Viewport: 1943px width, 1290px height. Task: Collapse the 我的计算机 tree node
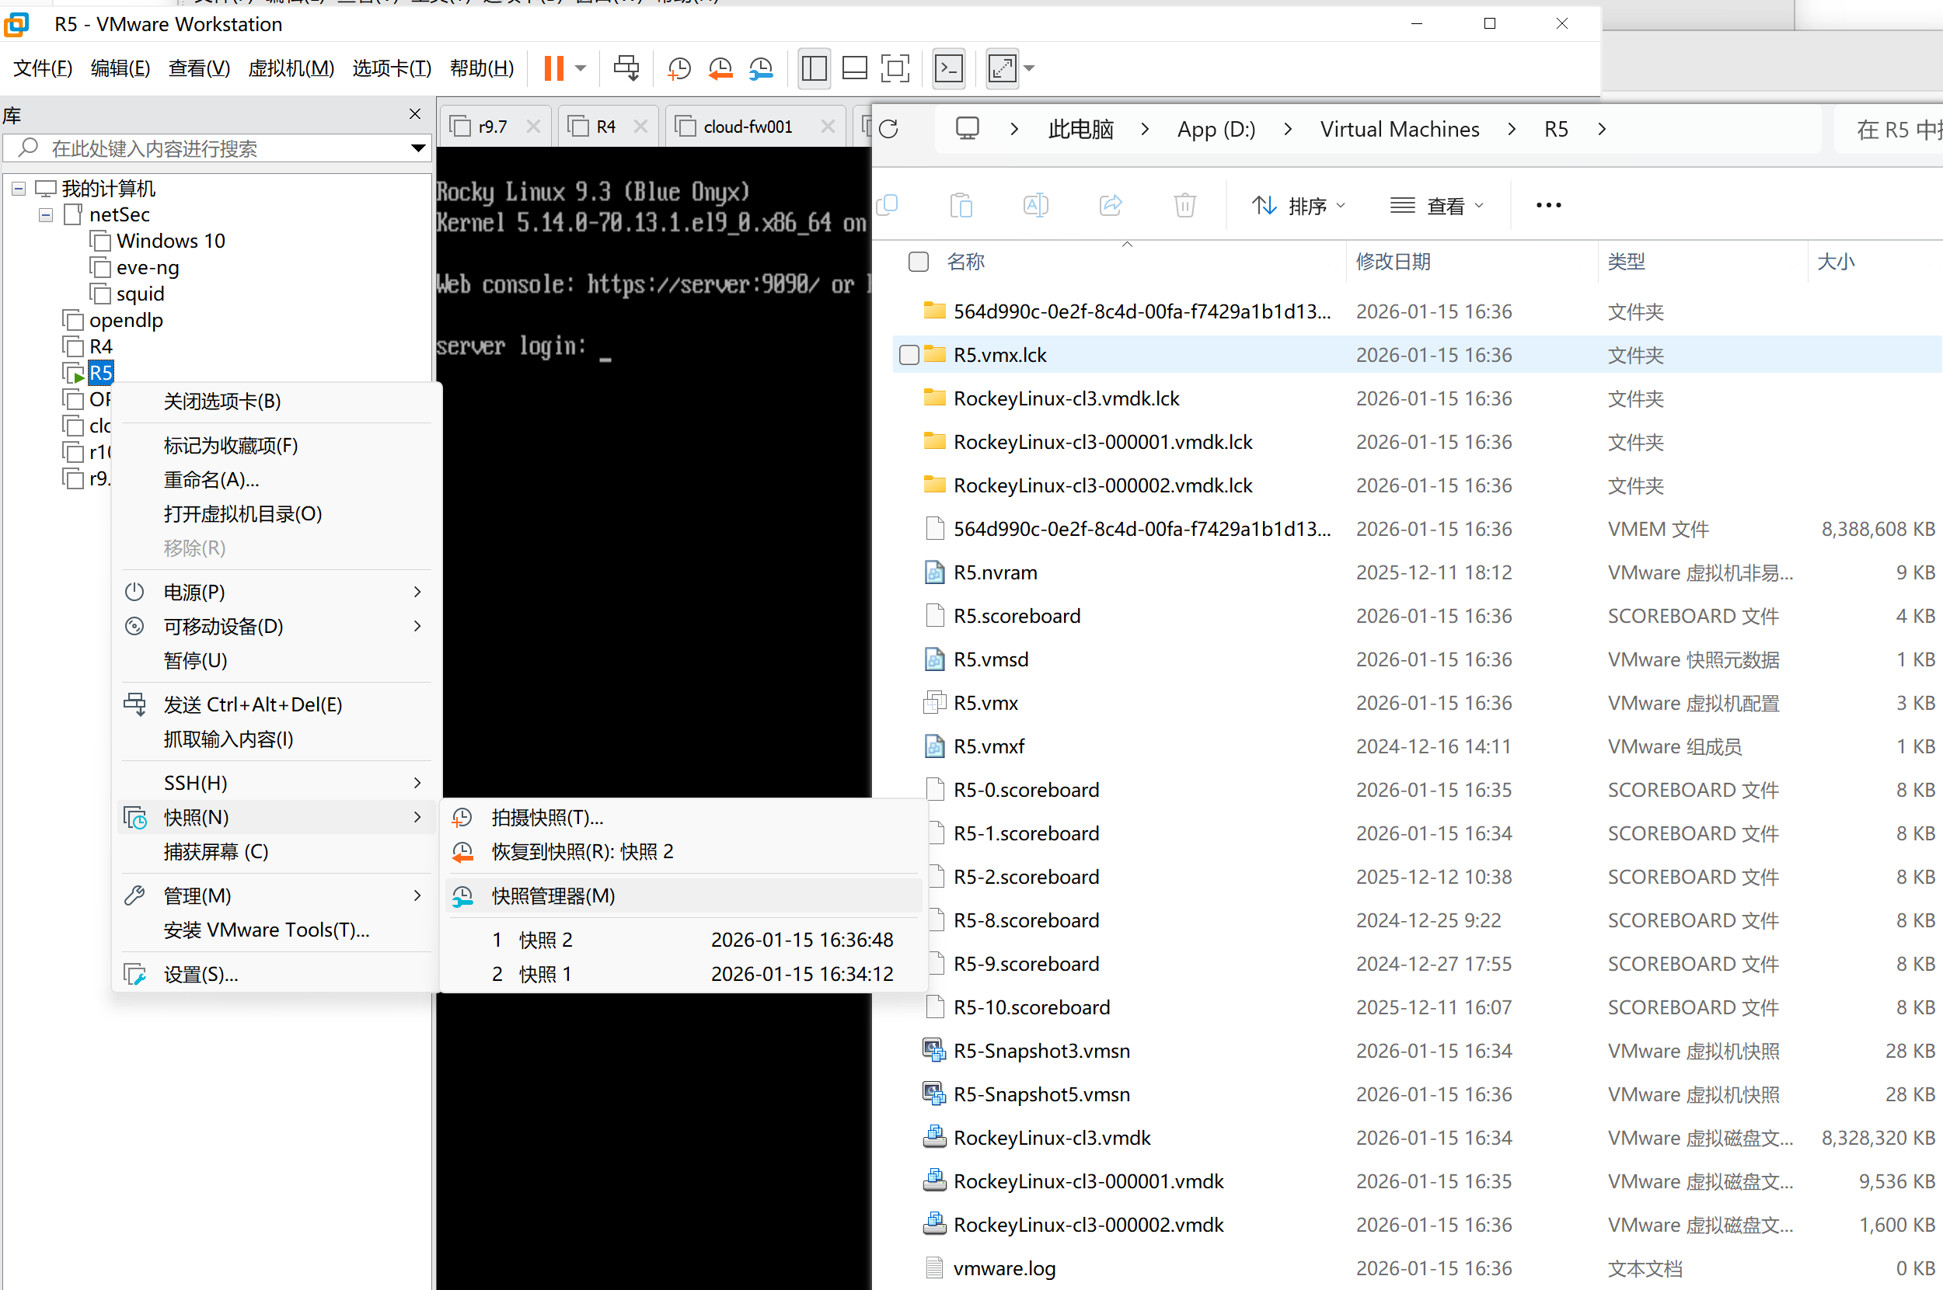[19, 189]
